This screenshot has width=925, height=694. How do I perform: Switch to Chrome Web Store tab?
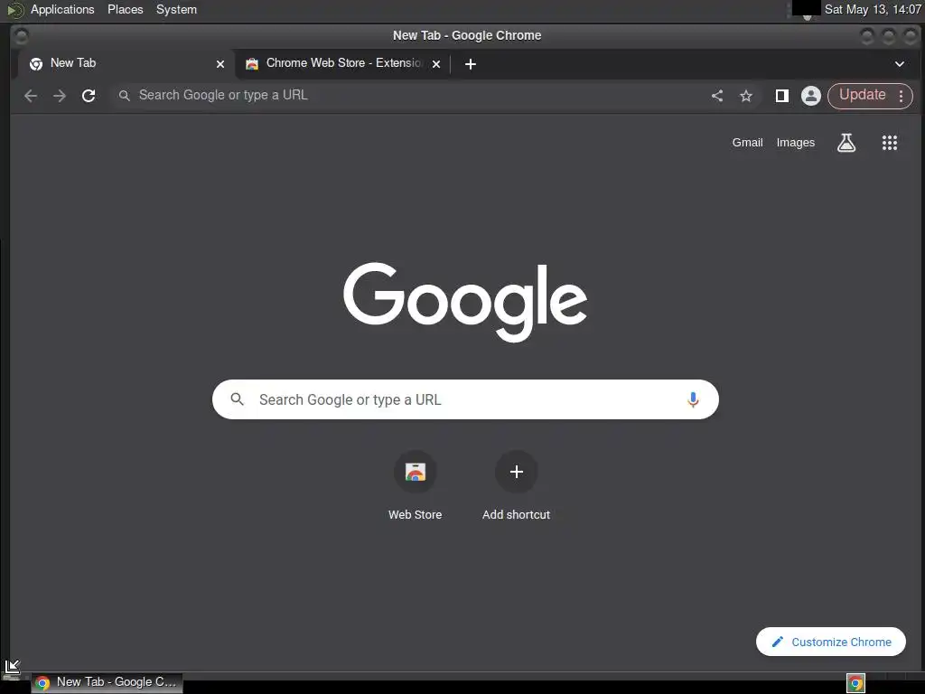343,64
